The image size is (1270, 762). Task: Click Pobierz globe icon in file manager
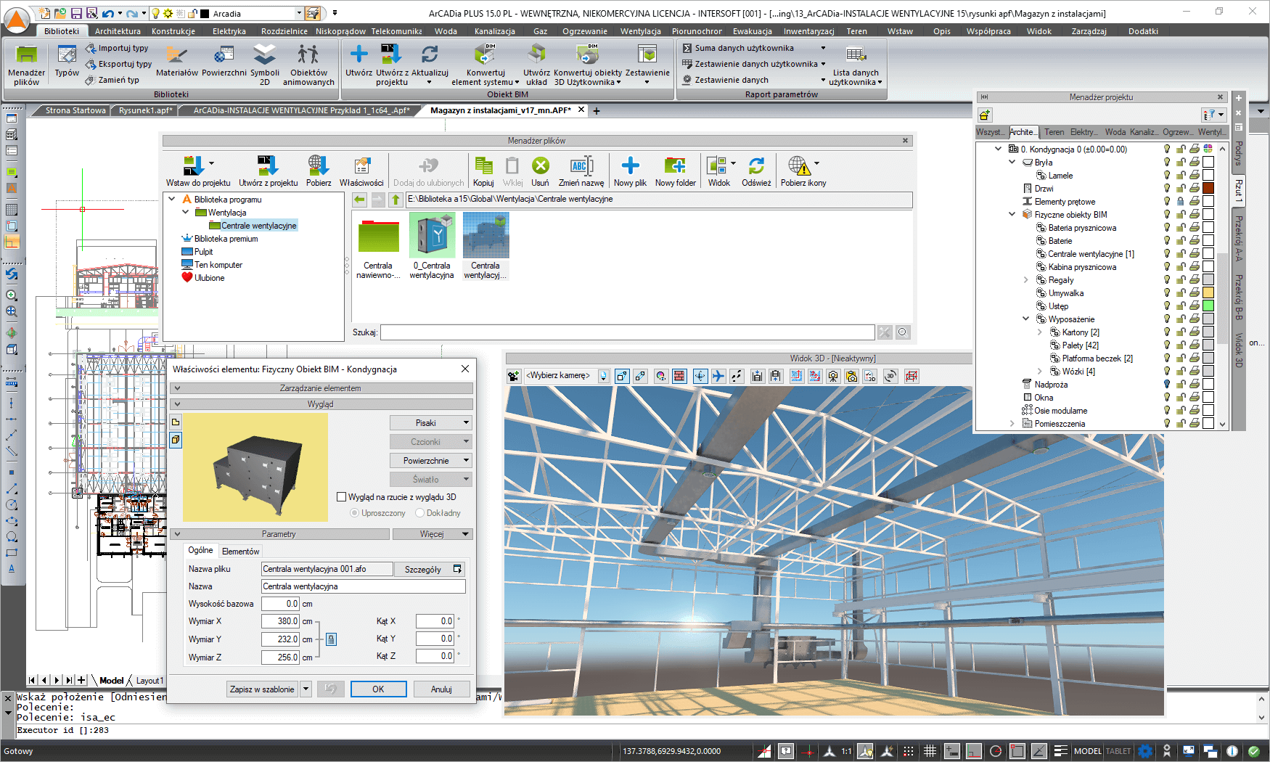319,171
